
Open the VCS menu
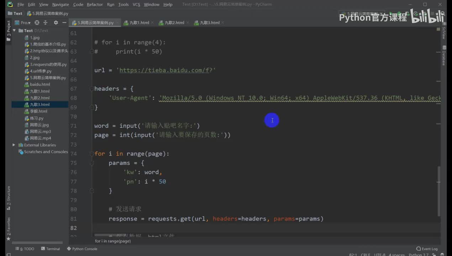point(136,4)
